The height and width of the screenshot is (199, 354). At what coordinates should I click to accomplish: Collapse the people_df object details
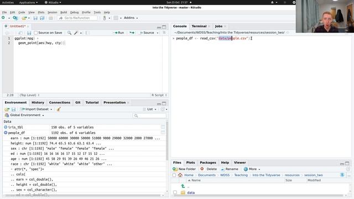[6, 133]
